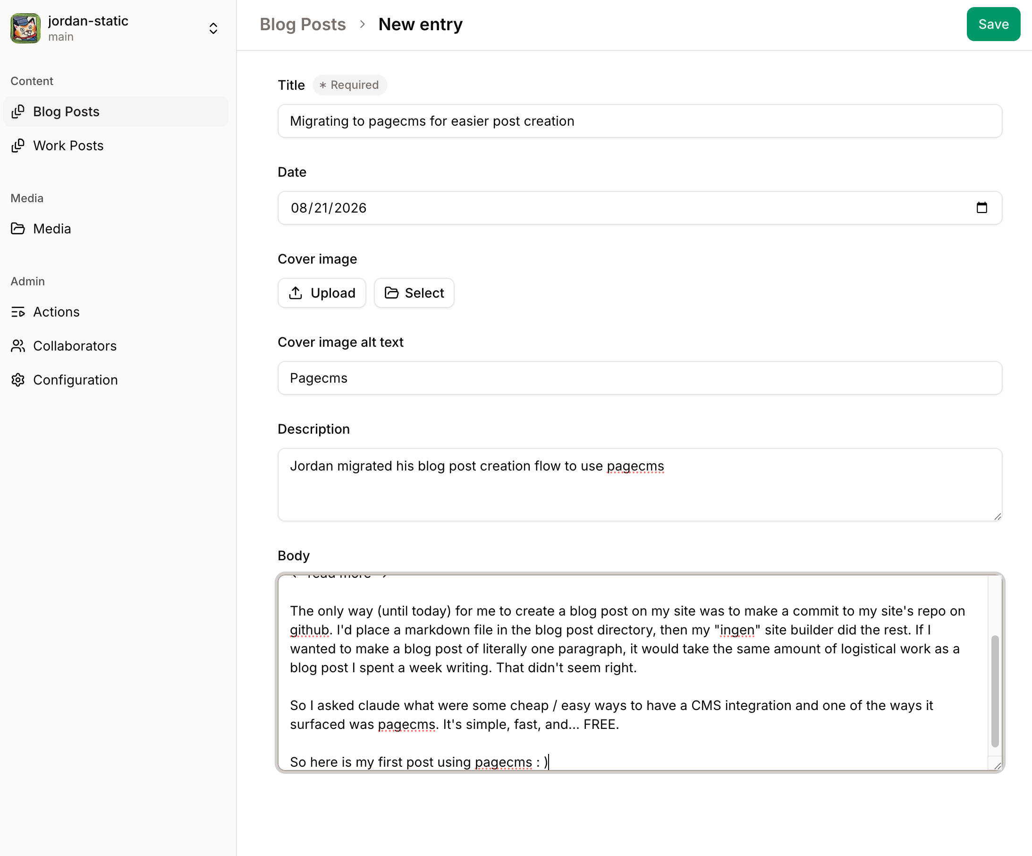Click the 'Description' field label
Screen dimensions: 1032x856
click(x=313, y=429)
